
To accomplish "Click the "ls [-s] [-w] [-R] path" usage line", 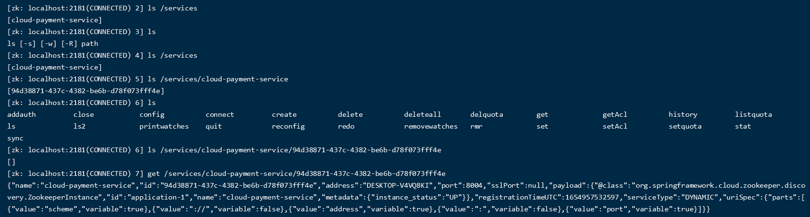I will tap(52, 43).
